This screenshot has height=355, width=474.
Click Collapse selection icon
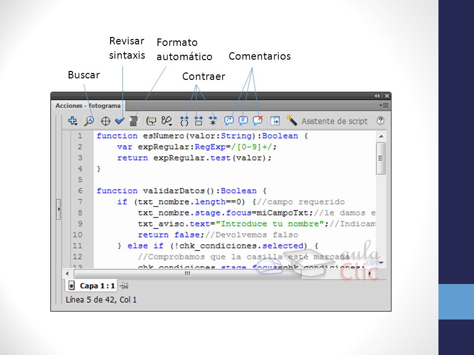tap(198, 121)
